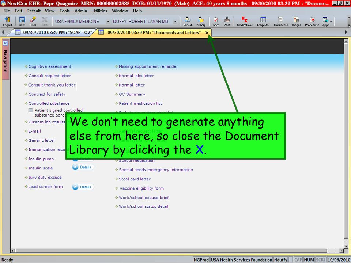The height and width of the screenshot is (263, 351).
Task: Open the PAQ toolbar icon
Action: [x=227, y=22]
